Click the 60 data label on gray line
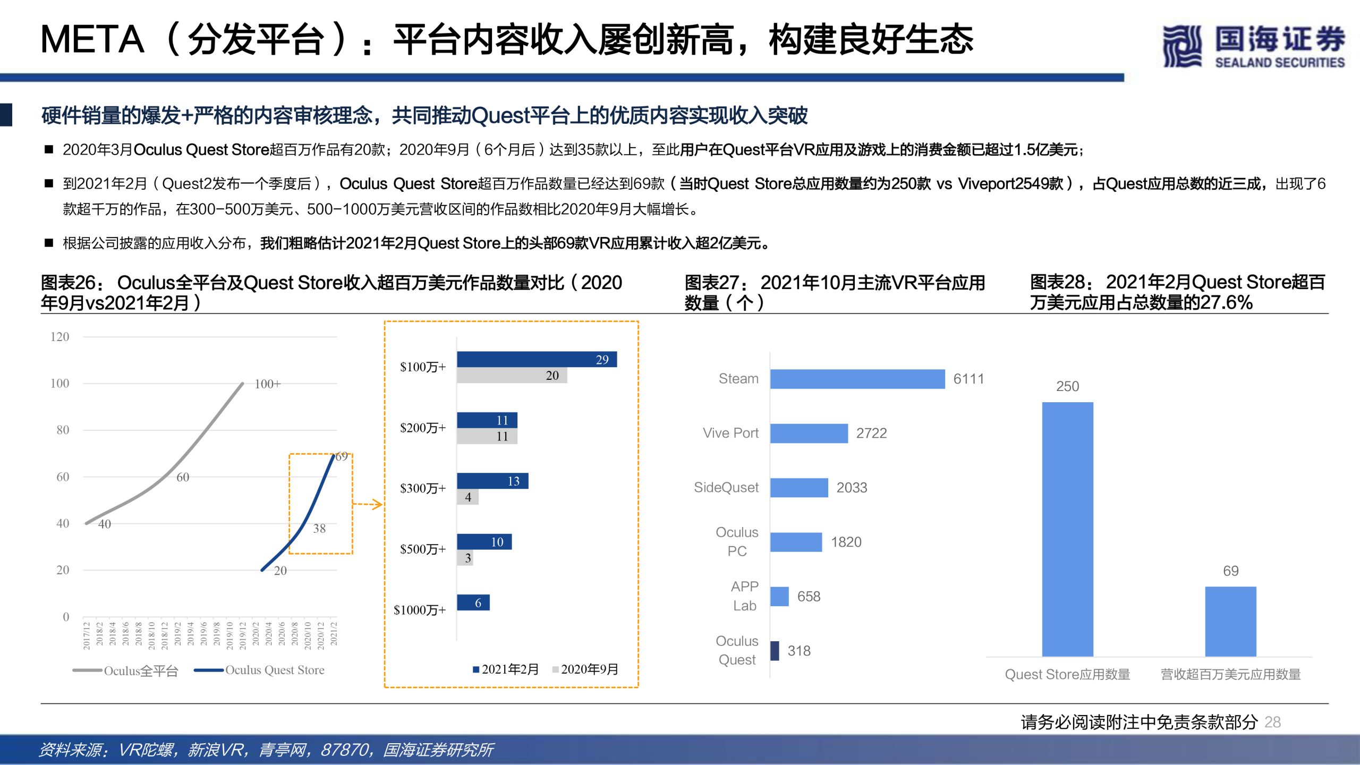 pos(183,477)
